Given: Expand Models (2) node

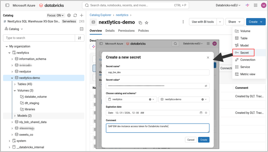Looking at the screenshot, I should pos(15,116).
